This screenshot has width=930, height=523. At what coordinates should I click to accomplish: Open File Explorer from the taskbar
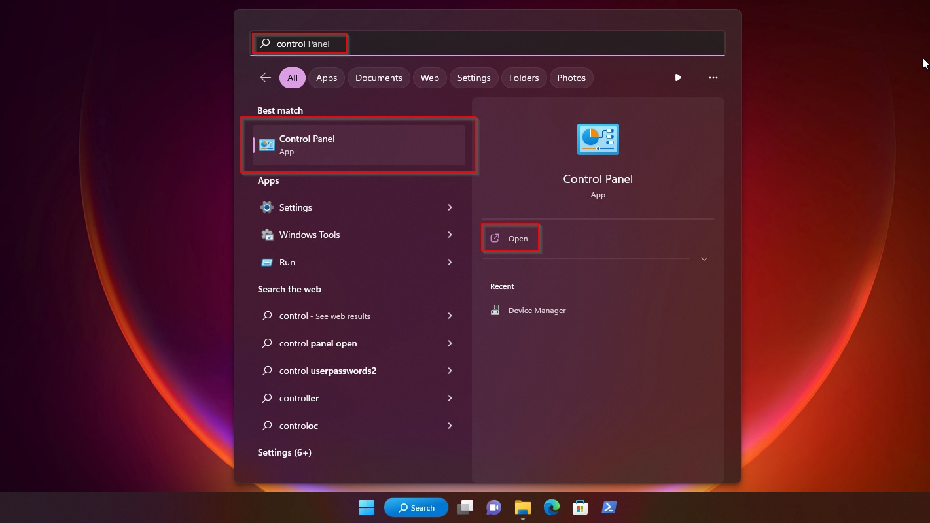522,507
